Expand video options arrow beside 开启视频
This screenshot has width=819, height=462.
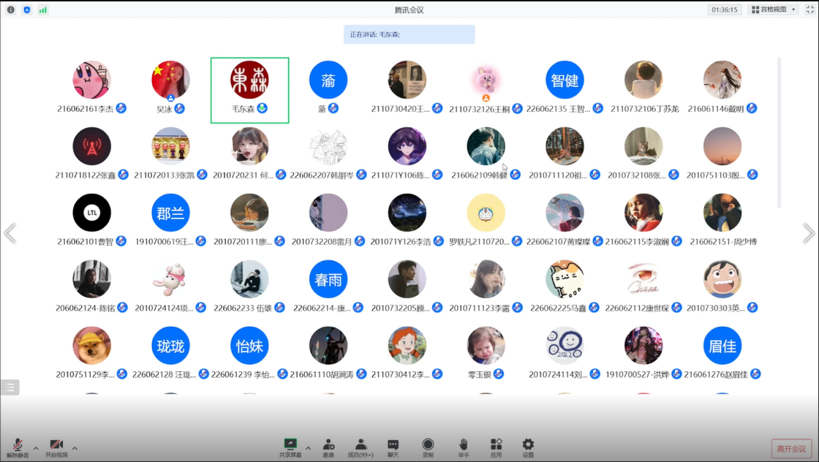point(75,448)
